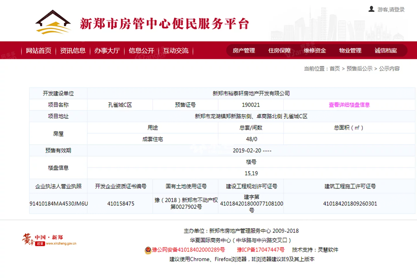Click building numbers cell 15,19
The height and width of the screenshot is (278, 417).
pyautogui.click(x=251, y=173)
